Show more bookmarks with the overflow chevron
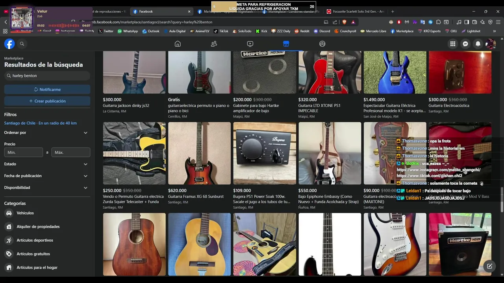Viewport: 504px width, 283px height. click(x=494, y=31)
